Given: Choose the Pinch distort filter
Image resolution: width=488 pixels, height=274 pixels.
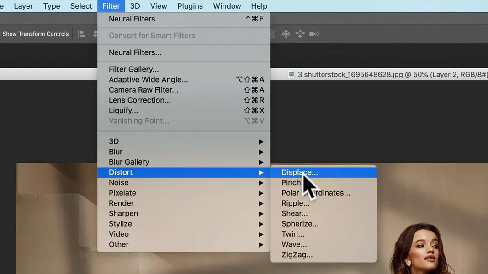Looking at the screenshot, I should click(x=324, y=183).
